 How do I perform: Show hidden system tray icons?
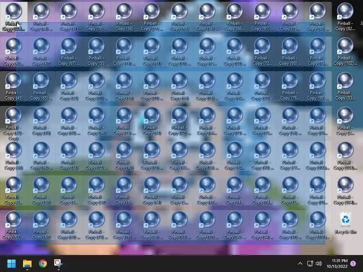(300, 263)
